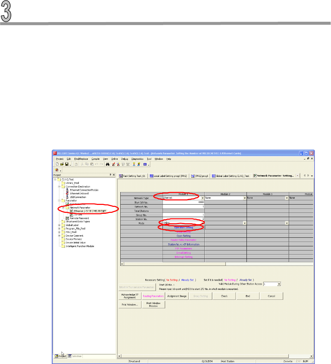Switch to Task Setting Task_01 tab

coord(132,176)
